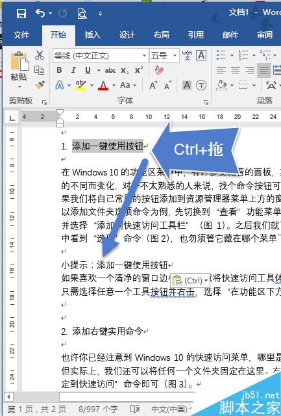Open the font color dropdown arrow
The image size is (281, 416).
point(114,85)
